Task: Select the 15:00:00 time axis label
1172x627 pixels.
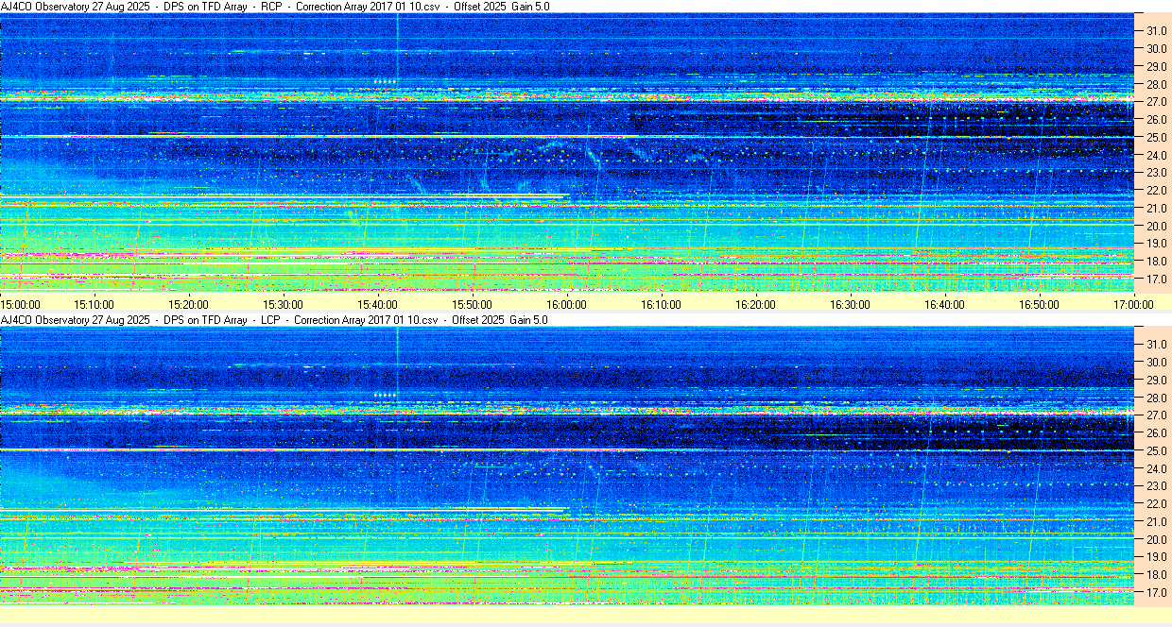Action: pos(21,304)
